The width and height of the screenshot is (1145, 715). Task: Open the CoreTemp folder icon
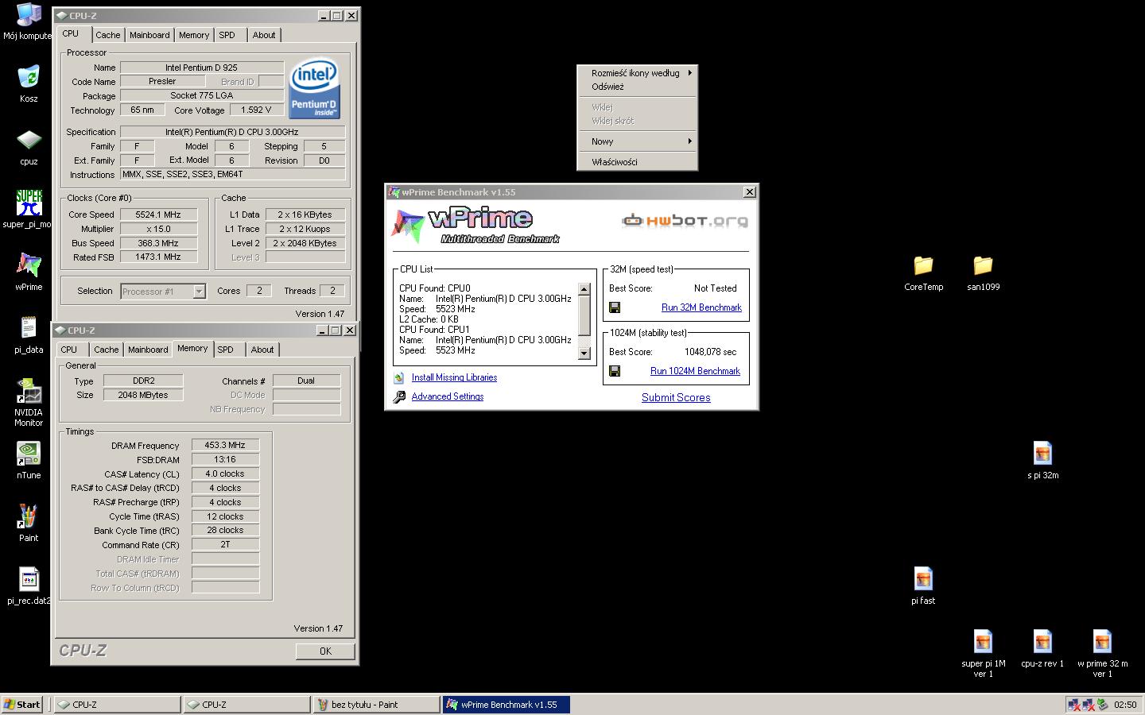pyautogui.click(x=923, y=265)
